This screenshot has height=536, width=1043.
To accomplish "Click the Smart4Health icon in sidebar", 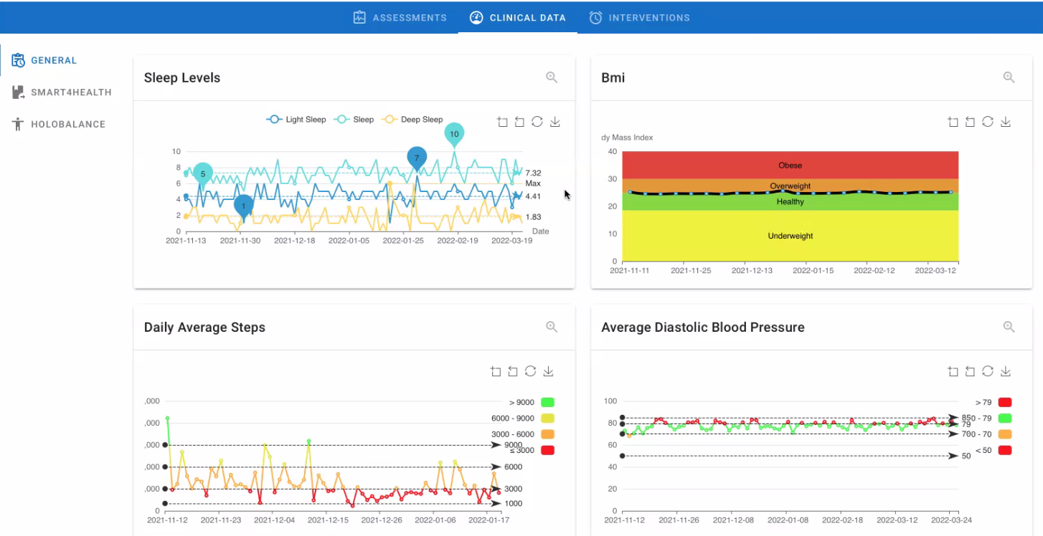I will point(19,92).
